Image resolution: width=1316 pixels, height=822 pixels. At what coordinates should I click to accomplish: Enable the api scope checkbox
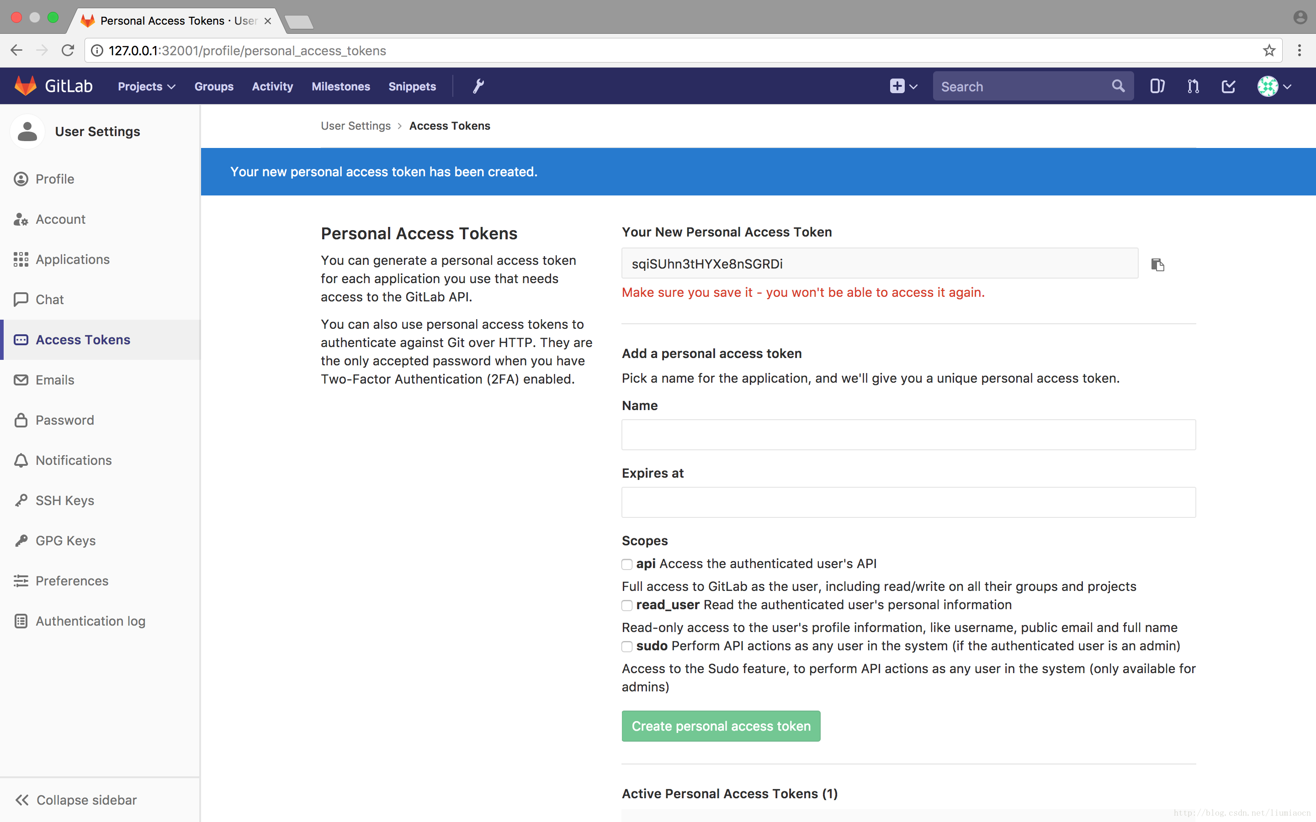tap(627, 564)
